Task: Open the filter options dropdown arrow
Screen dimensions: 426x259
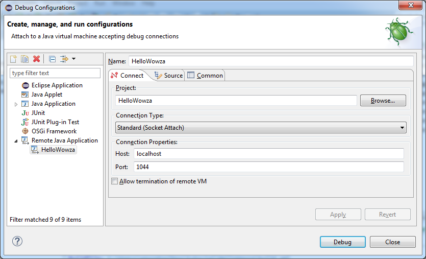Action: click(73, 59)
